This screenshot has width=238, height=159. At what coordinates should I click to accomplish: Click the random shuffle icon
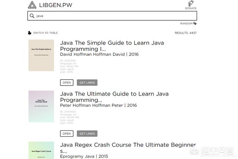click(x=195, y=23)
